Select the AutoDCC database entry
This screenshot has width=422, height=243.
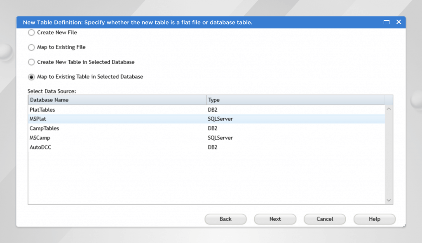pos(40,147)
